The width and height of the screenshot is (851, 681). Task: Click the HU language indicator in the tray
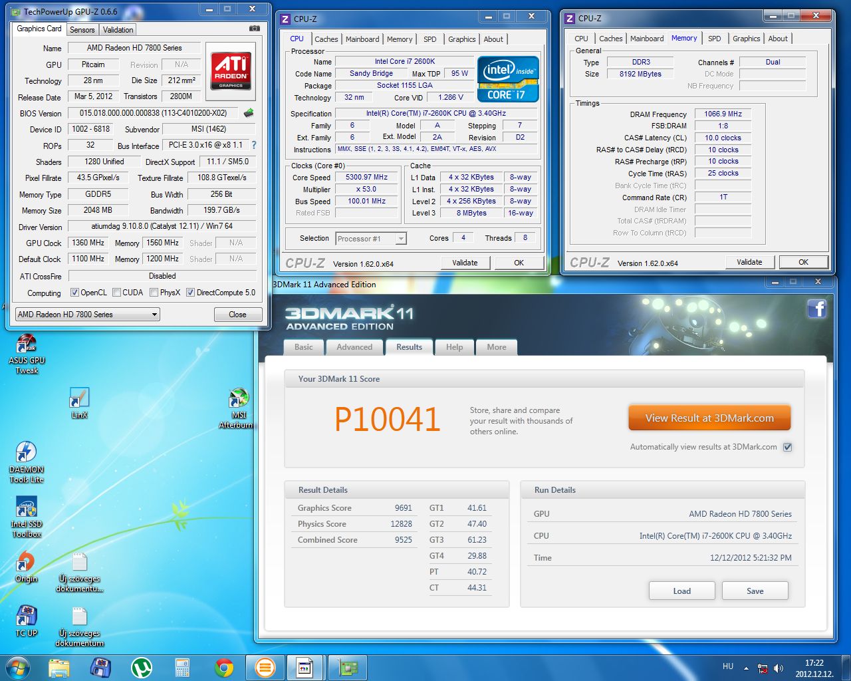pyautogui.click(x=728, y=666)
